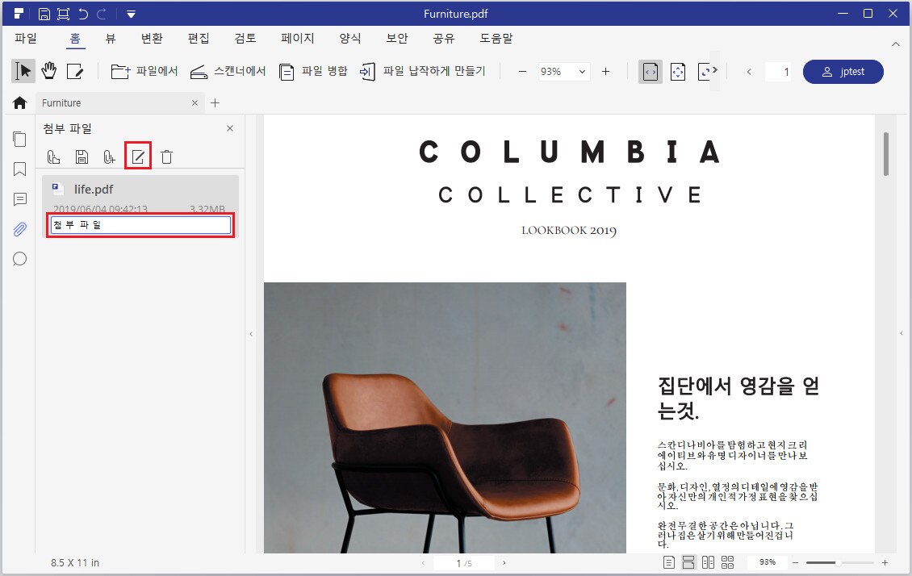This screenshot has width=912, height=576.
Task: Create a PDF using 스캐너에서
Action: tap(228, 72)
